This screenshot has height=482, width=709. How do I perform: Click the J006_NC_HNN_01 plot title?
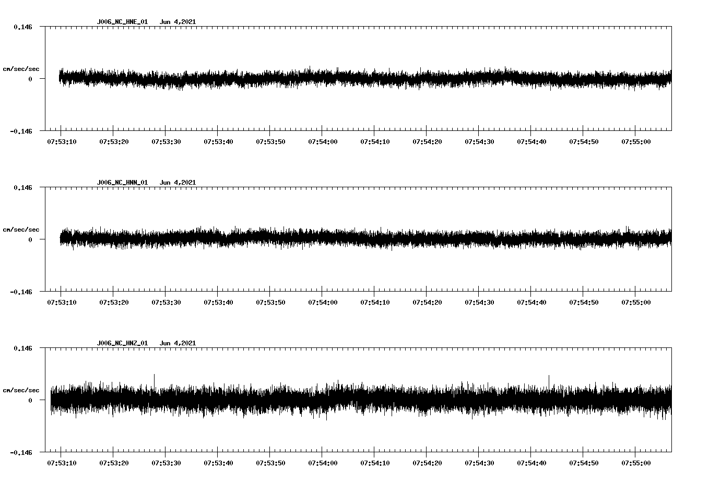pos(122,183)
